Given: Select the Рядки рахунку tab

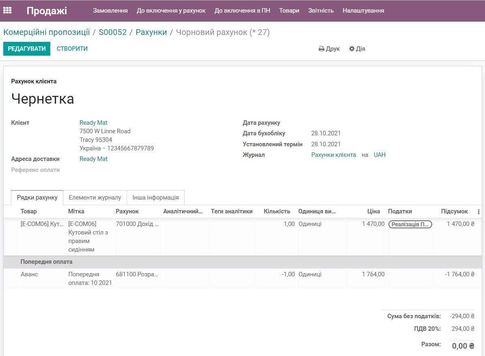Looking at the screenshot, I should pyautogui.click(x=37, y=197).
